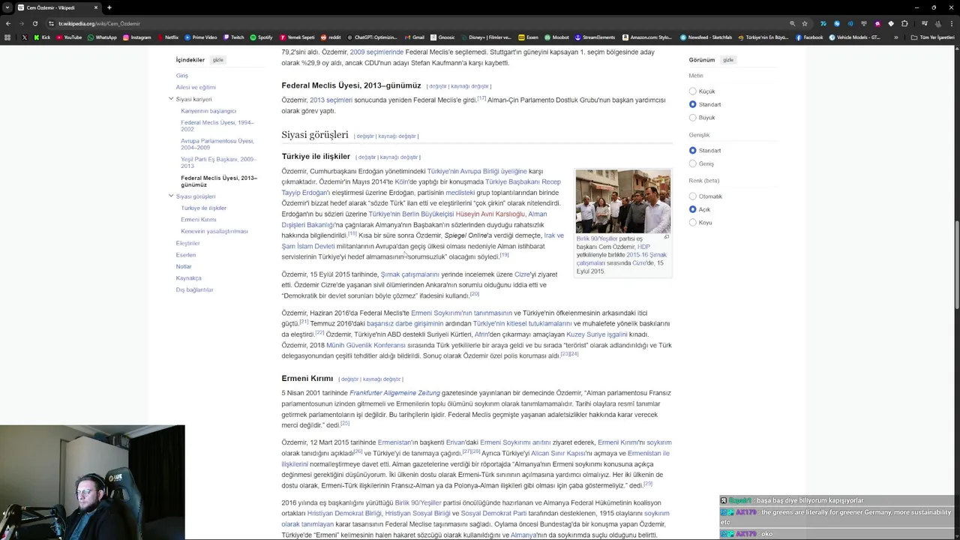
Task: Open the Twitch bookmark
Action: 234,37
